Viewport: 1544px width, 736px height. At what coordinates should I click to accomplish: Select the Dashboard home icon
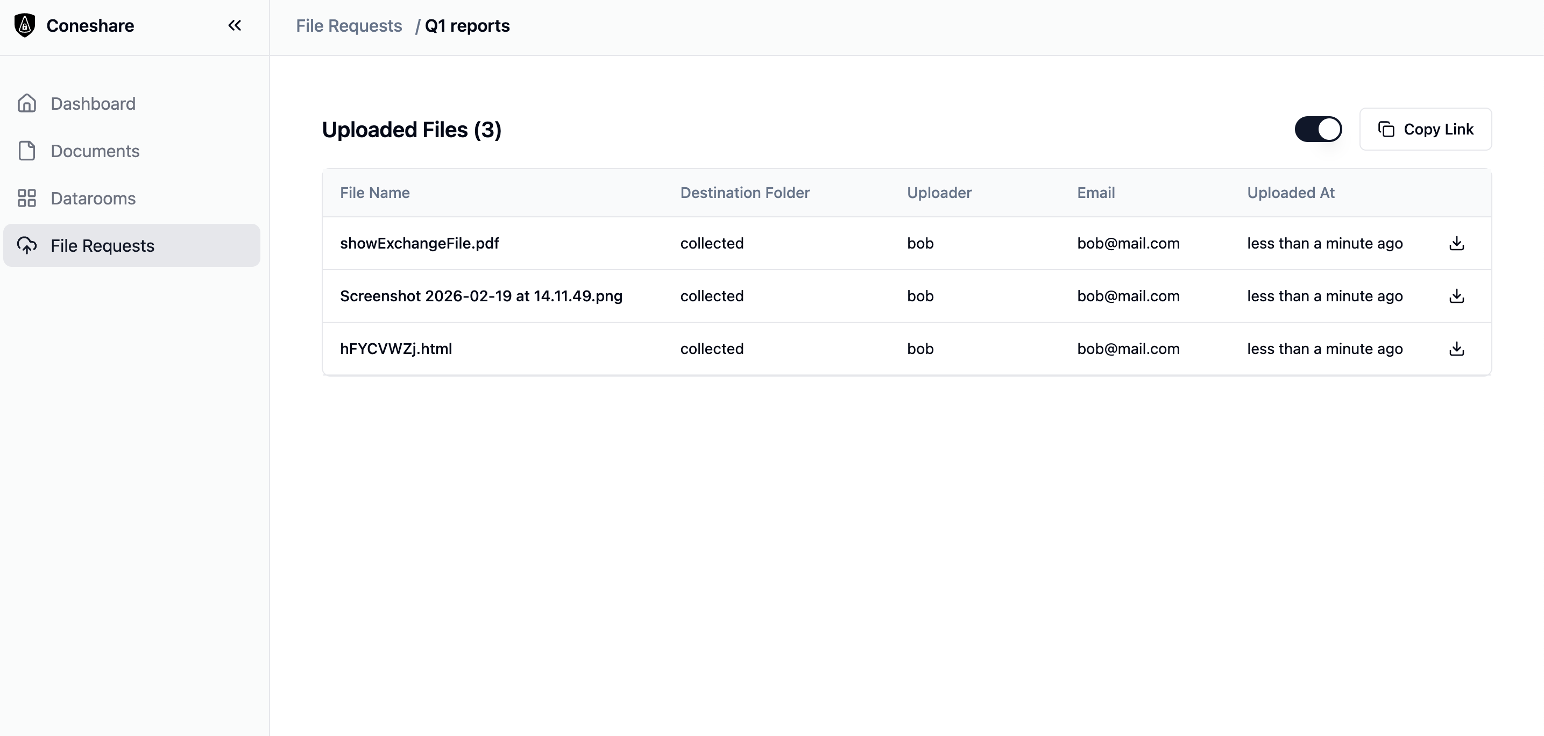coord(27,103)
